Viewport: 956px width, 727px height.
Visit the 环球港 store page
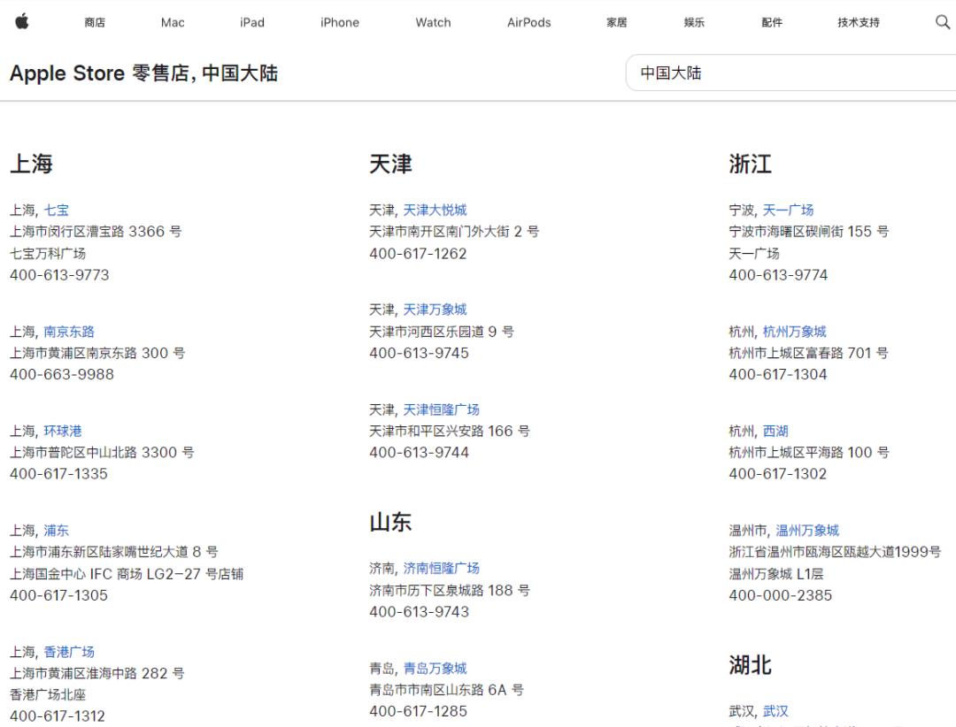[x=63, y=431]
